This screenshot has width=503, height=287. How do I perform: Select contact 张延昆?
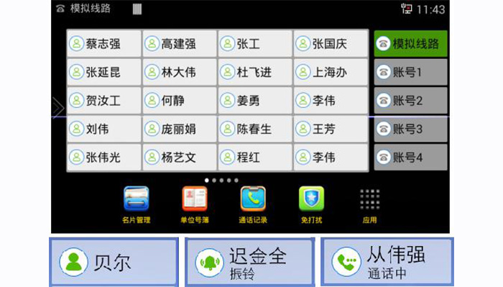tap(104, 72)
